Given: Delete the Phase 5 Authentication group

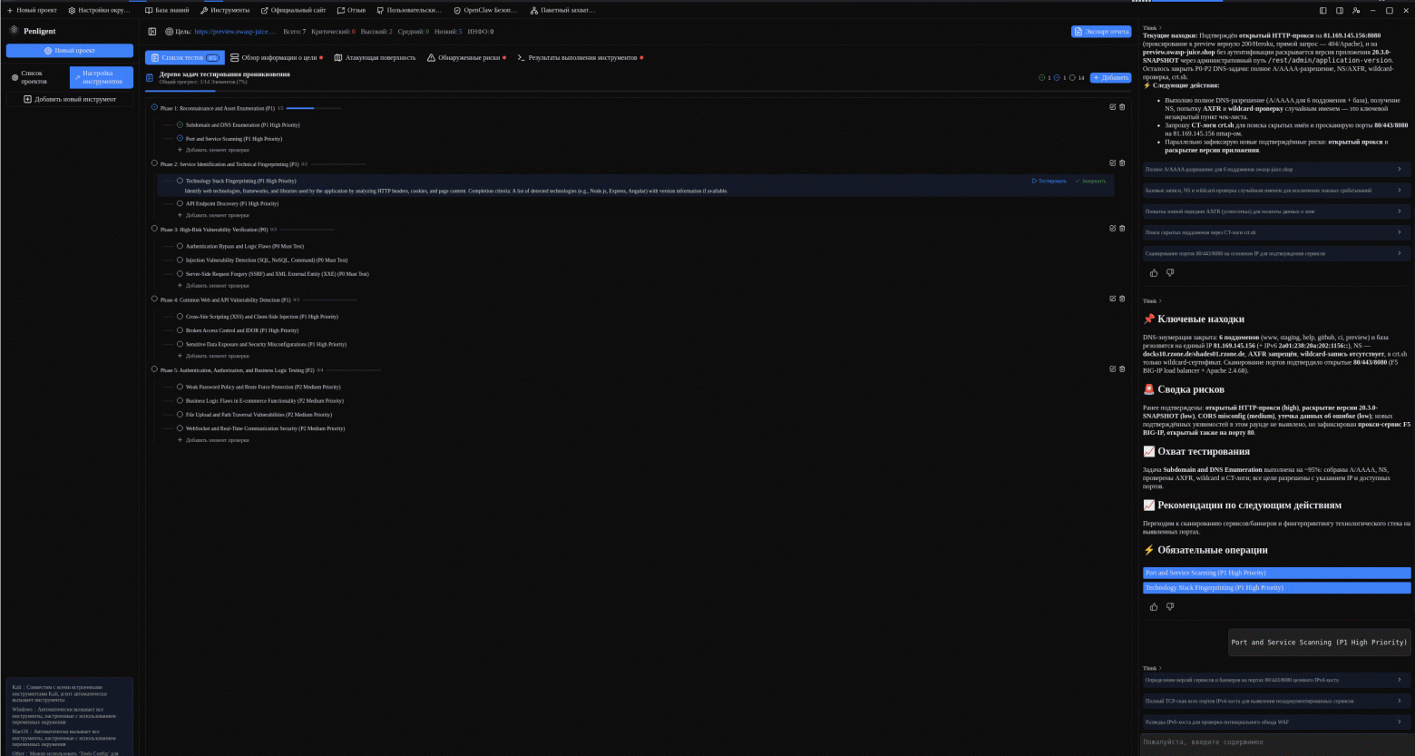Looking at the screenshot, I should tap(1122, 369).
